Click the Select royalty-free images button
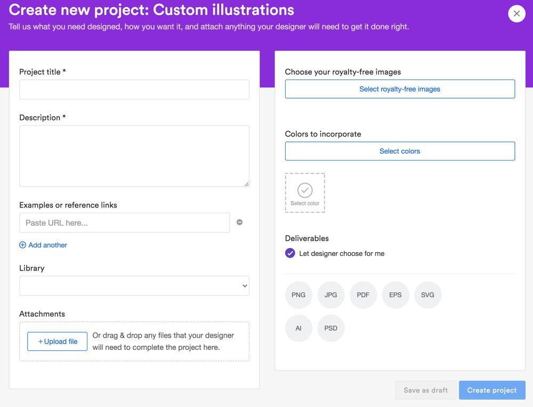Screen dimensions: 533x407 (400, 89)
